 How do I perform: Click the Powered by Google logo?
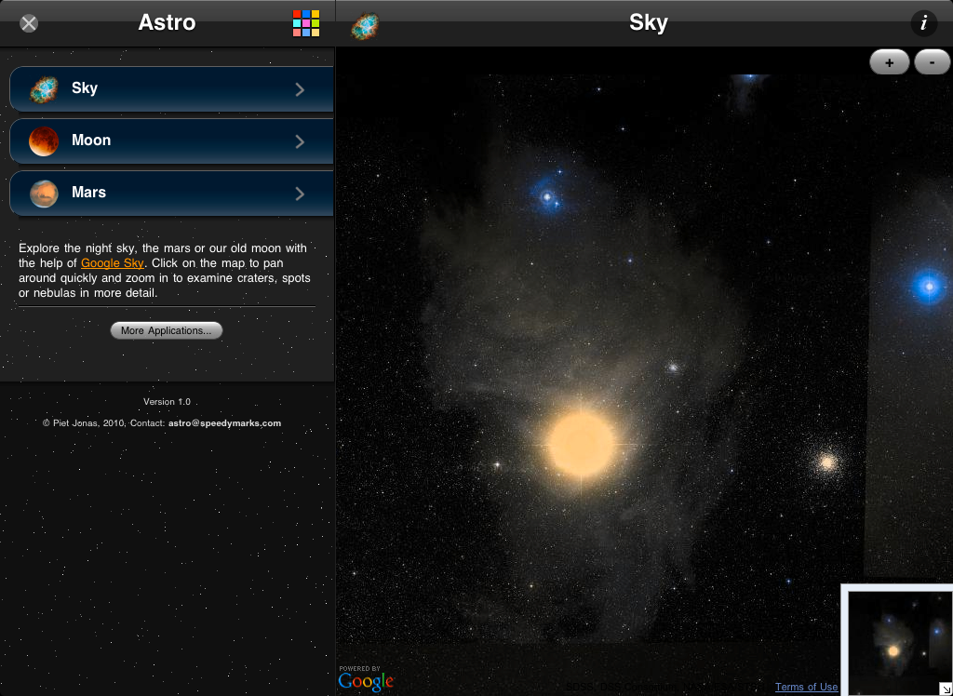367,677
